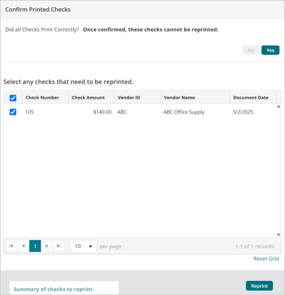Screen dimensions: 285x295
Task: Sort by Vendor Name column header
Action: click(179, 97)
